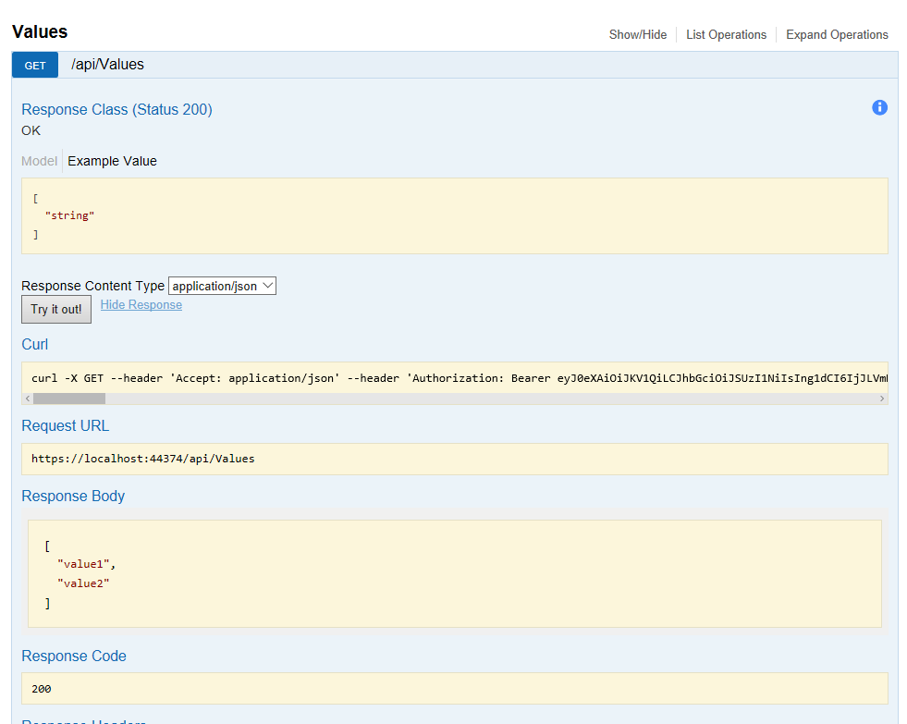Click the example value "string" schema box
Screen dimensions: 907x724
[x=454, y=215]
